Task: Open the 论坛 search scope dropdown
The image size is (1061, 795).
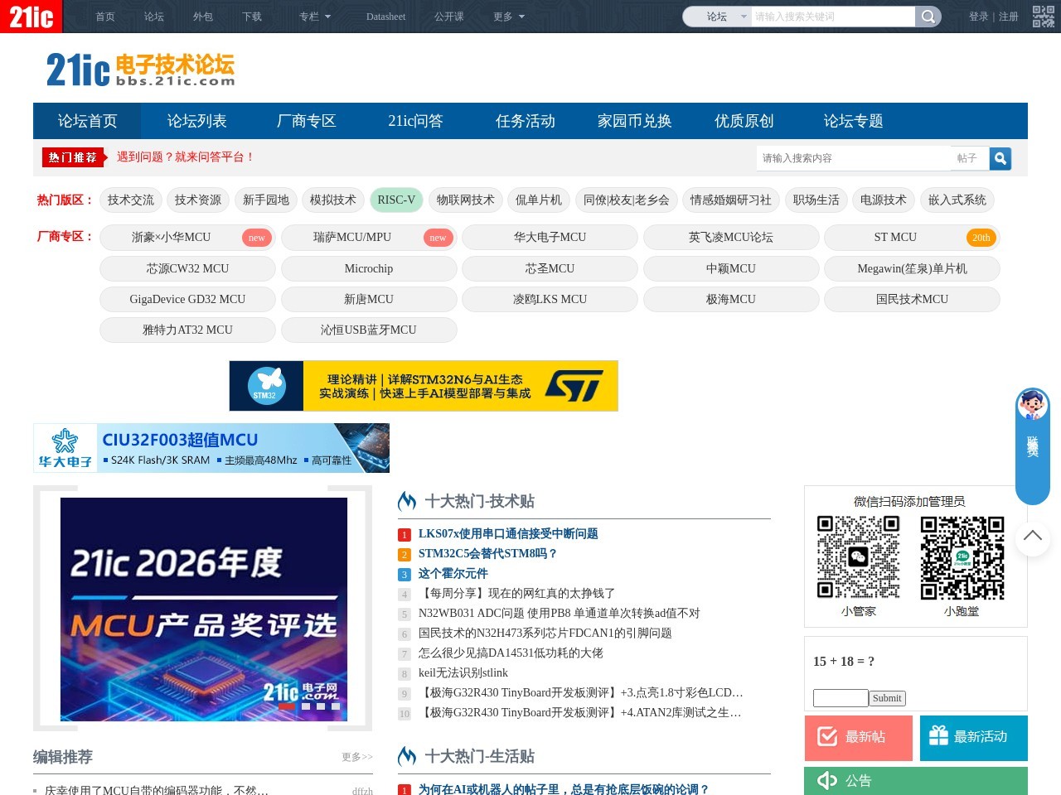Action: click(x=717, y=17)
